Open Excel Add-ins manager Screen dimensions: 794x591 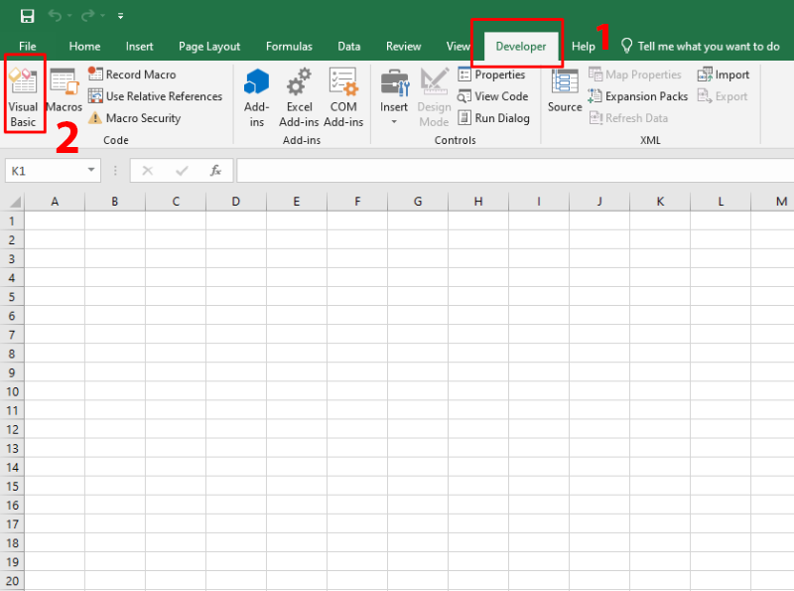(x=299, y=96)
